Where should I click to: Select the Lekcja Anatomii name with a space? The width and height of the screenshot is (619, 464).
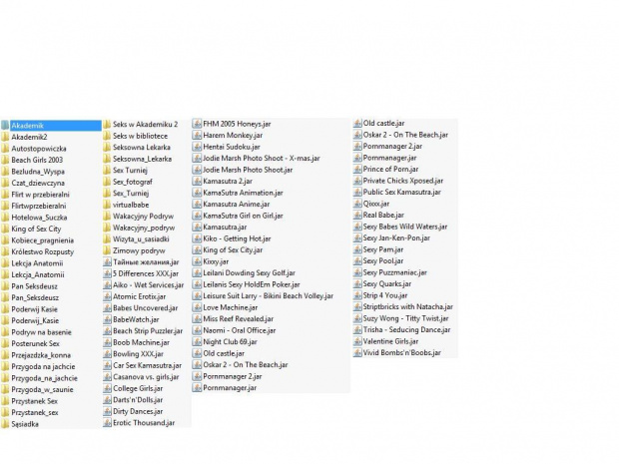point(37,263)
